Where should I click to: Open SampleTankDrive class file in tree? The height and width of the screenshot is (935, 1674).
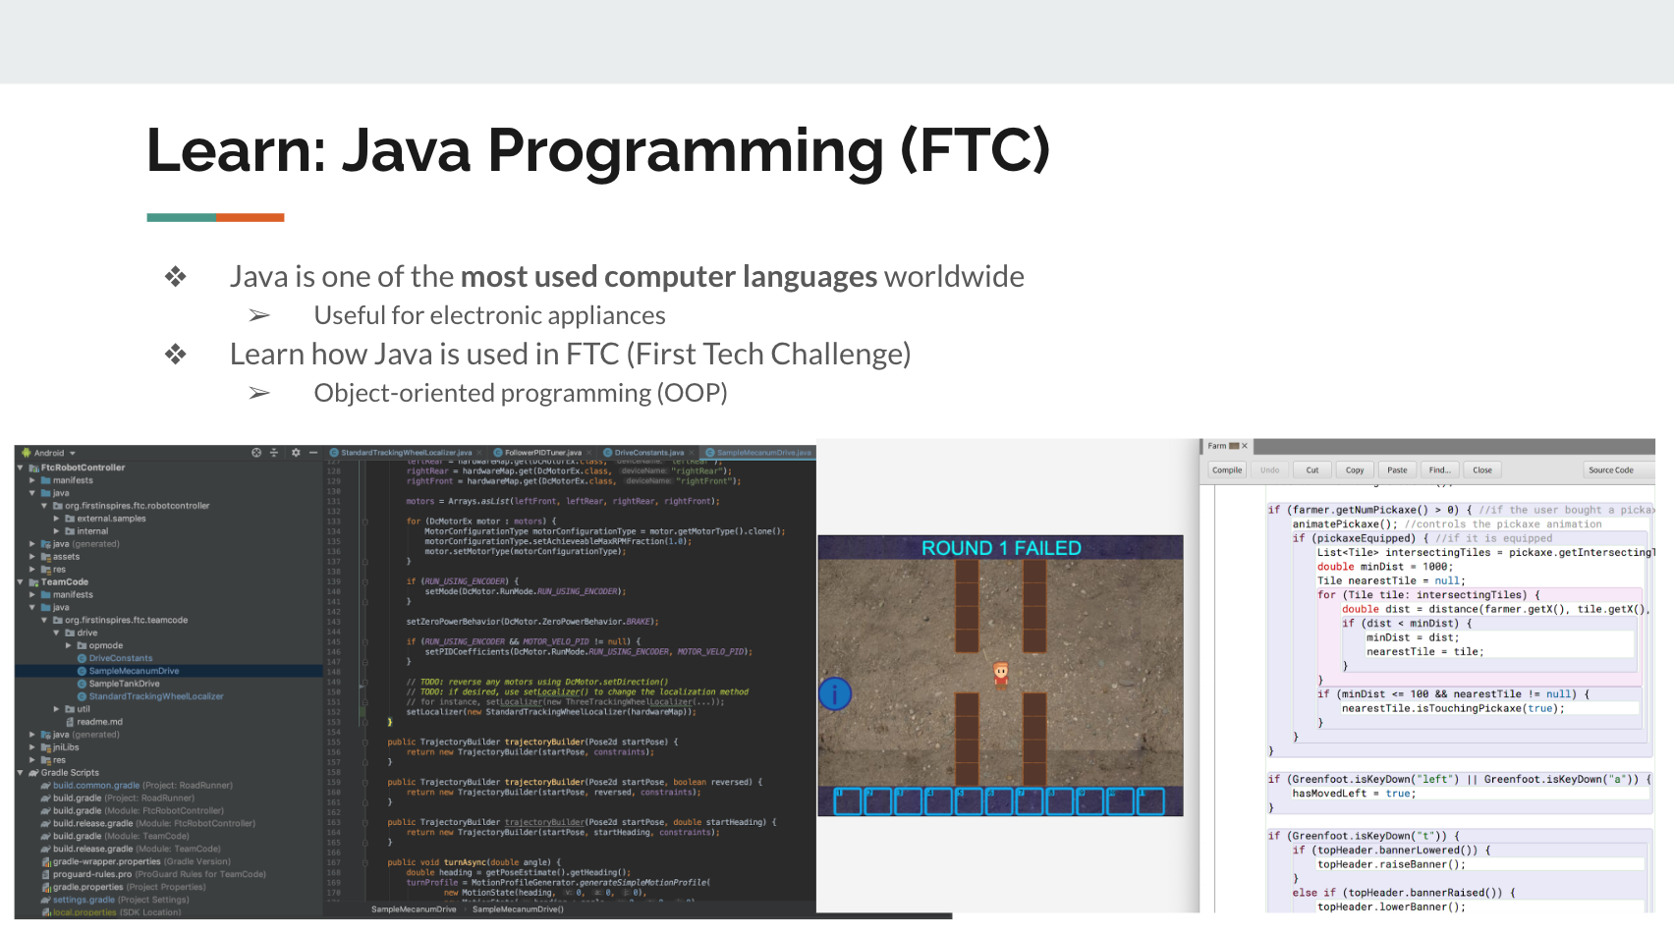tap(124, 684)
